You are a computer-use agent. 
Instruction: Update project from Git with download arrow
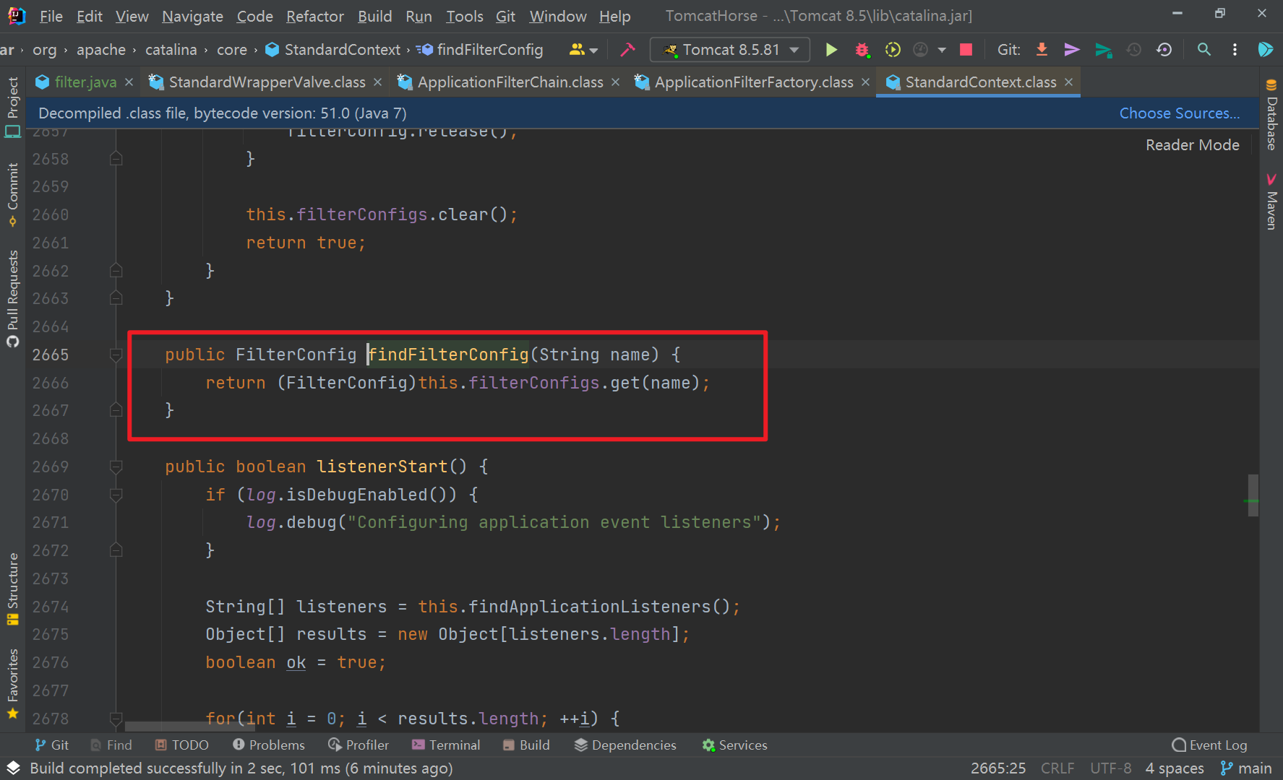pos(1041,49)
